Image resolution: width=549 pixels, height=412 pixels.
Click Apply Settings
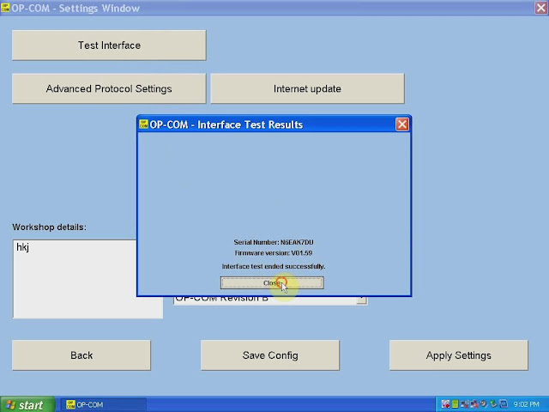point(459,355)
